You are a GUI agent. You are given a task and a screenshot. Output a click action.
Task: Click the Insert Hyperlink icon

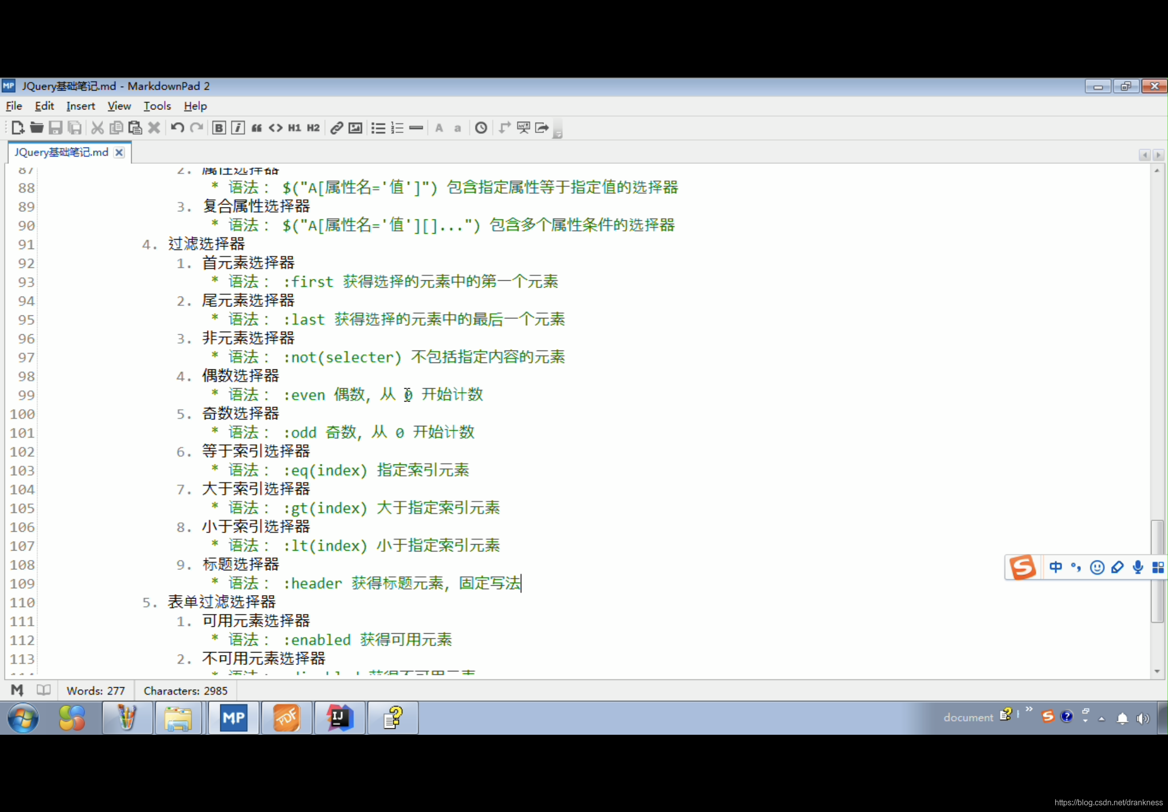(336, 128)
